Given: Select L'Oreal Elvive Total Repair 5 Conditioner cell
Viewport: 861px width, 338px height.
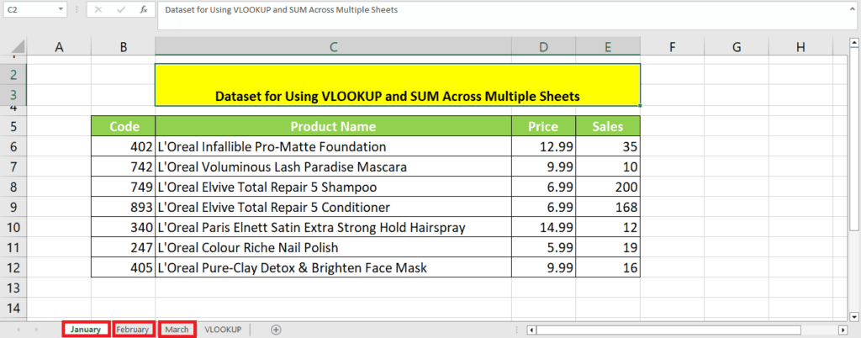Looking at the screenshot, I should point(333,208).
